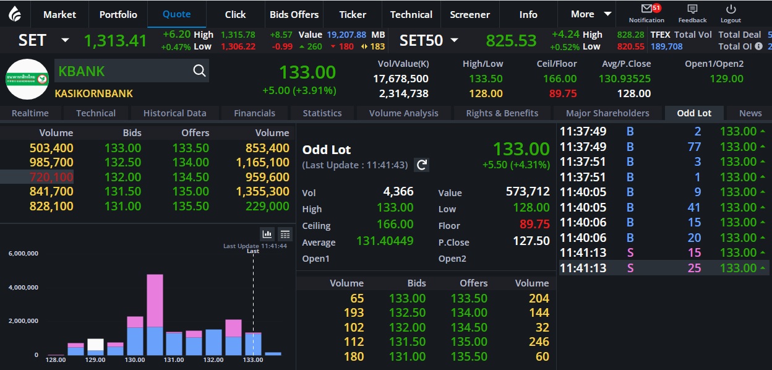
Task: Select offer volume 1,355,300 row
Action: (x=262, y=192)
